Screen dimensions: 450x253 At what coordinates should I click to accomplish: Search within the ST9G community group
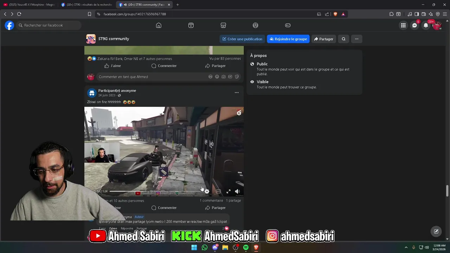[x=343, y=39]
